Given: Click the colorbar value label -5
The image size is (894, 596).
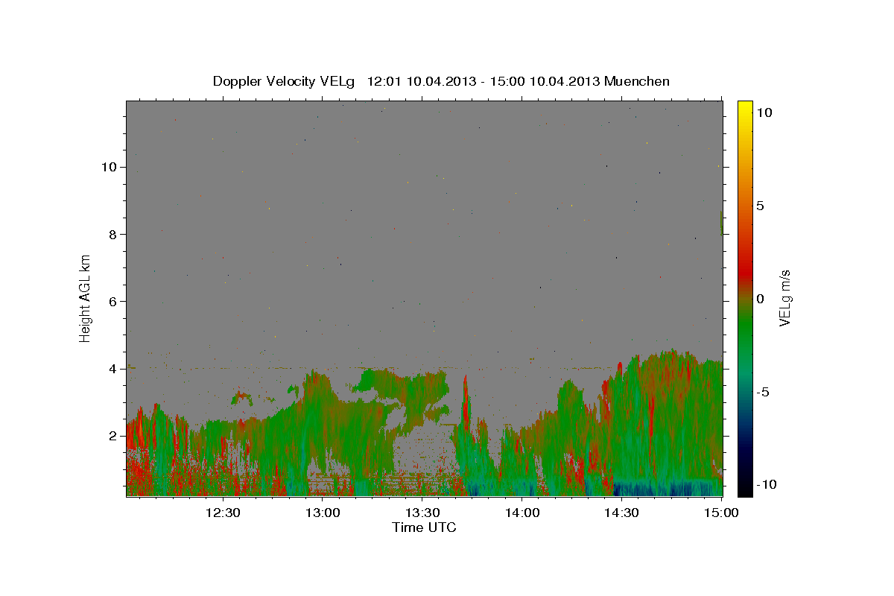Looking at the screenshot, I should click(x=762, y=392).
